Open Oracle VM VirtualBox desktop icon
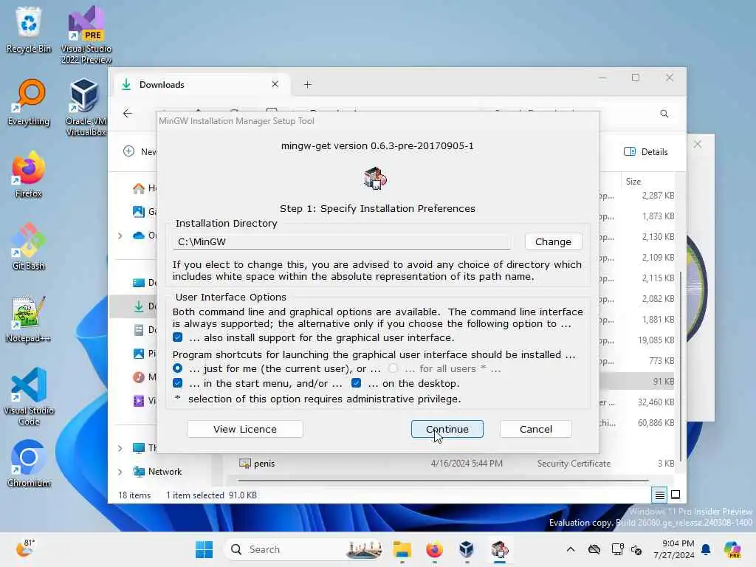 coord(86,107)
